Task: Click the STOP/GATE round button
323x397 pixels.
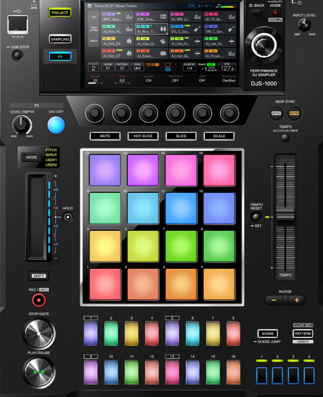Action: pos(39,333)
